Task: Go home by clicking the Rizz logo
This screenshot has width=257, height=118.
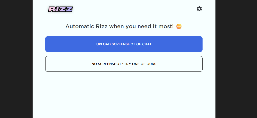Action: pos(60,9)
